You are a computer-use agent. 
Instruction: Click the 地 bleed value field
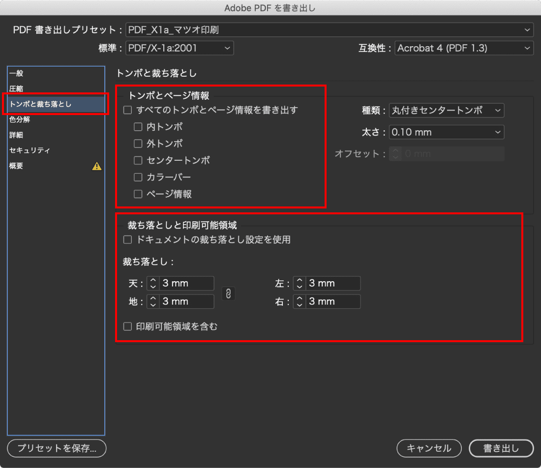(x=186, y=301)
